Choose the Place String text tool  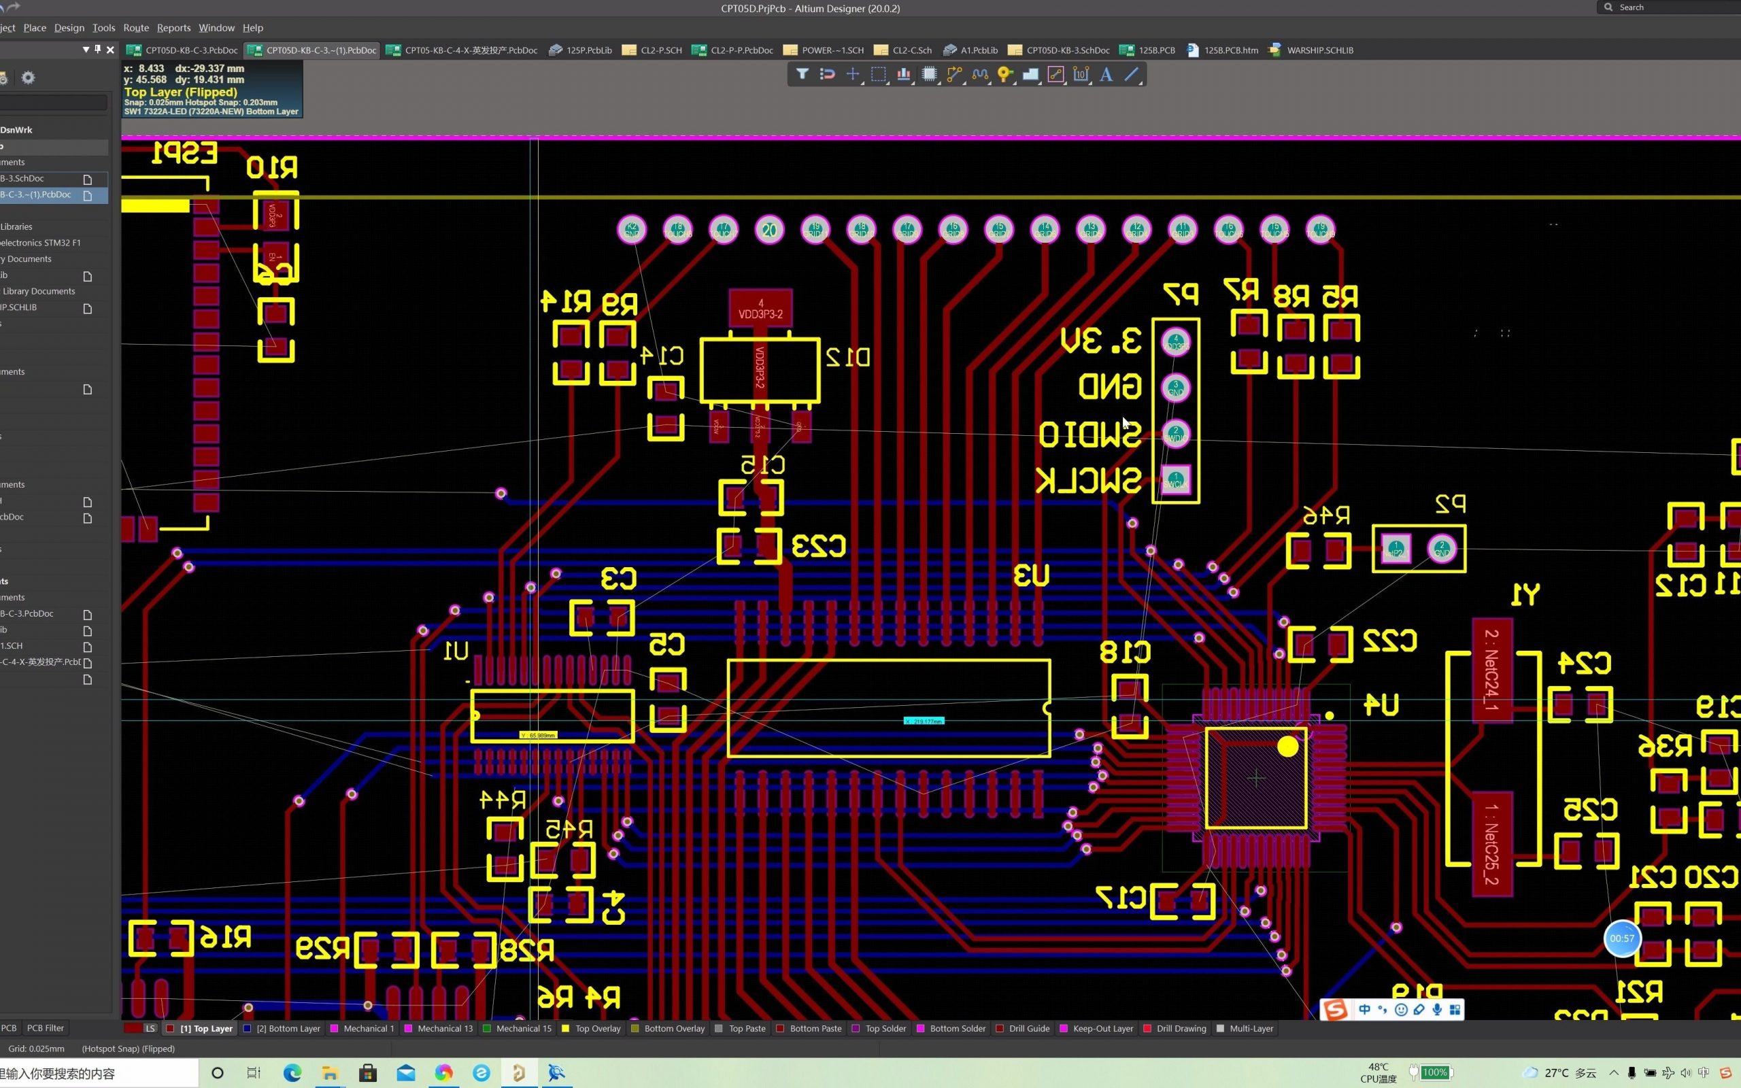1106,74
